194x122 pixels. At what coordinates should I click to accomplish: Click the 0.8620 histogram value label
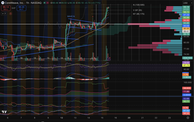click(x=187, y=77)
